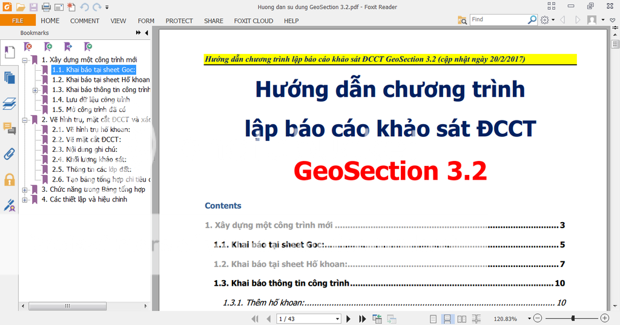620x325 pixels.
Task: Go to the next page
Action: (x=348, y=319)
